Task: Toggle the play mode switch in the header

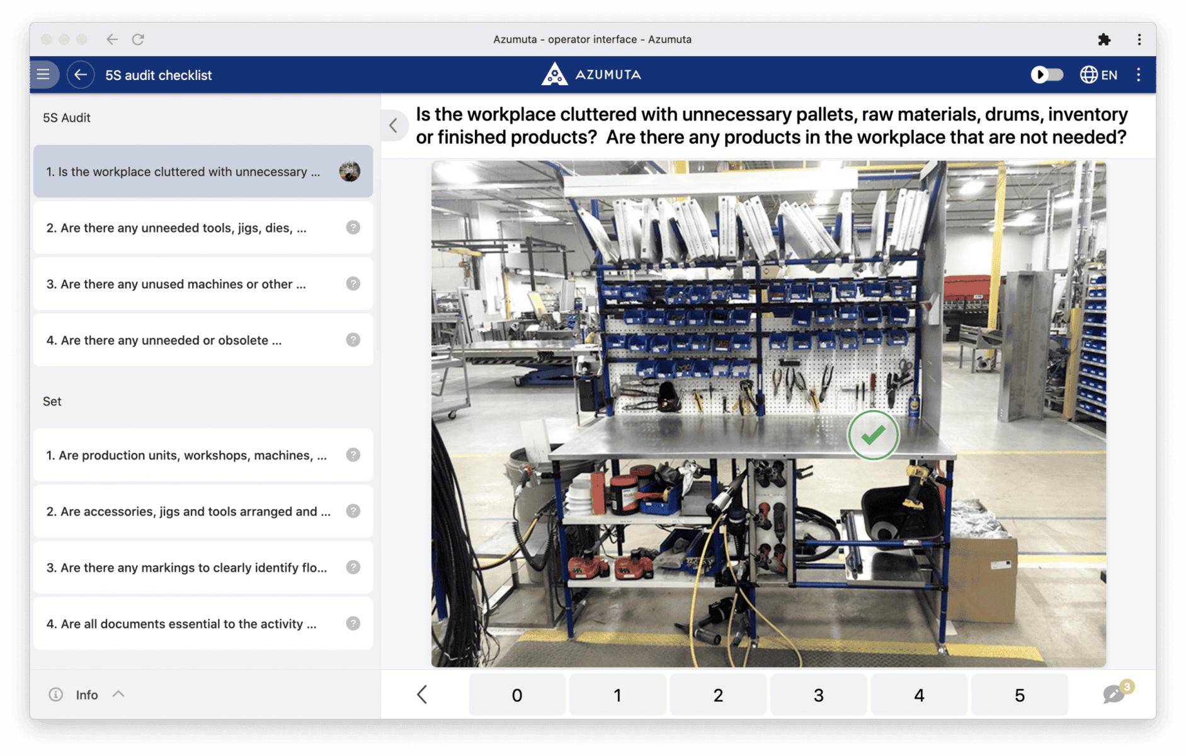Action: pyautogui.click(x=1046, y=74)
